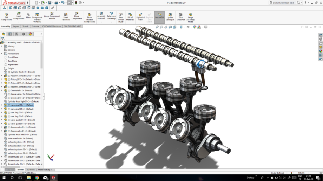The image size is (323, 181).
Task: Switch to the Evaluate tab
Action: 35,26
